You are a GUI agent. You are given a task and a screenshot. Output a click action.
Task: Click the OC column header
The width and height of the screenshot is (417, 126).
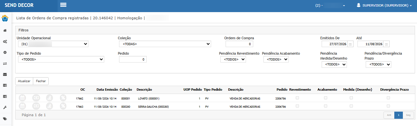83,89
